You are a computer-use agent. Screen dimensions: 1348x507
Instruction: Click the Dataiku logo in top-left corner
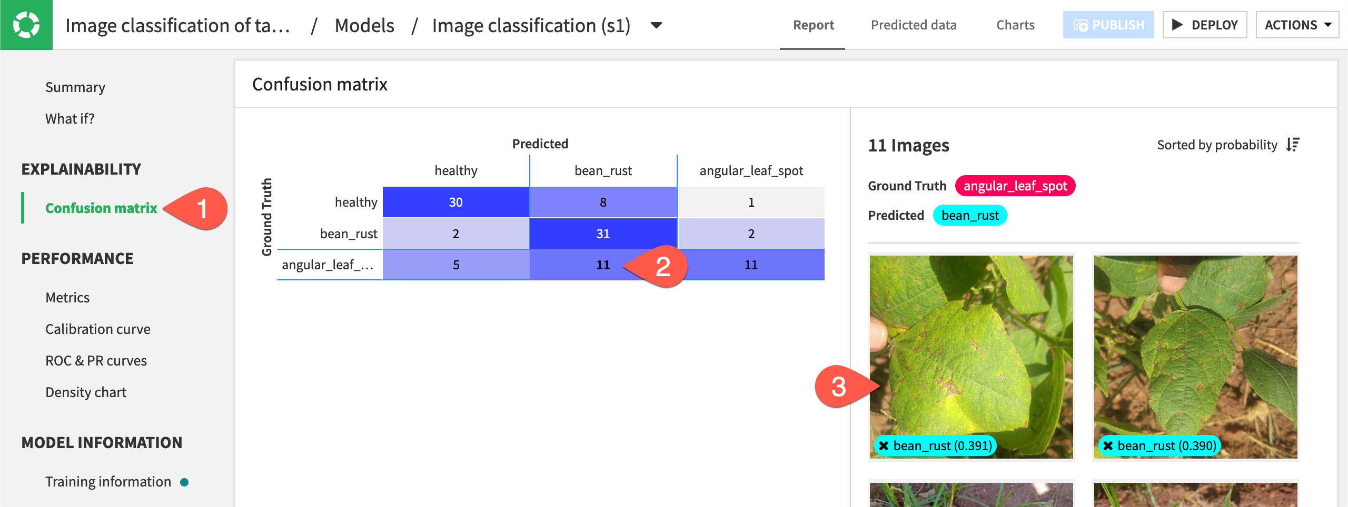point(26,25)
